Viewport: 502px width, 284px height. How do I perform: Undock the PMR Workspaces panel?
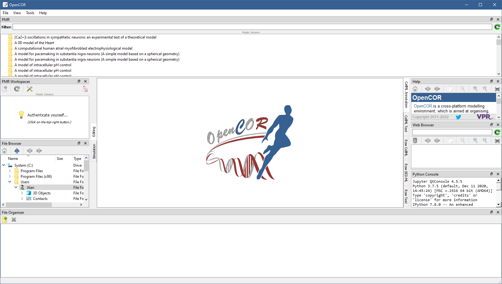pos(79,82)
